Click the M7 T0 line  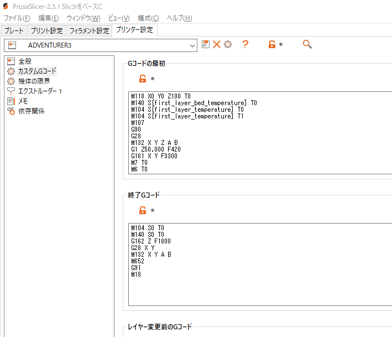coord(139,163)
